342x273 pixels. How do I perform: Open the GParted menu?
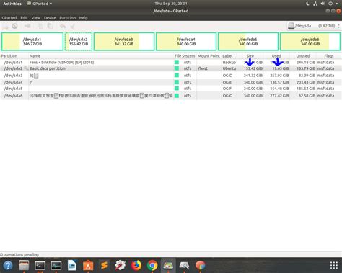click(9, 18)
